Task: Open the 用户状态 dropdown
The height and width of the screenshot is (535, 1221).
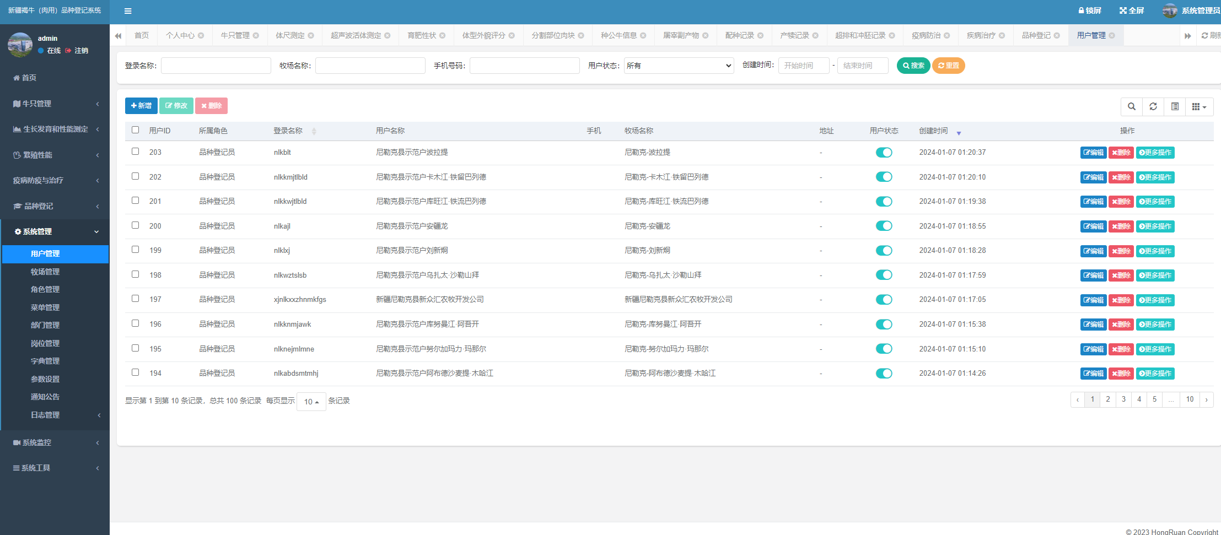Action: point(679,66)
